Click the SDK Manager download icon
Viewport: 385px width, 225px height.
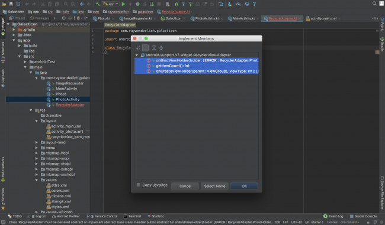pos(230,4)
